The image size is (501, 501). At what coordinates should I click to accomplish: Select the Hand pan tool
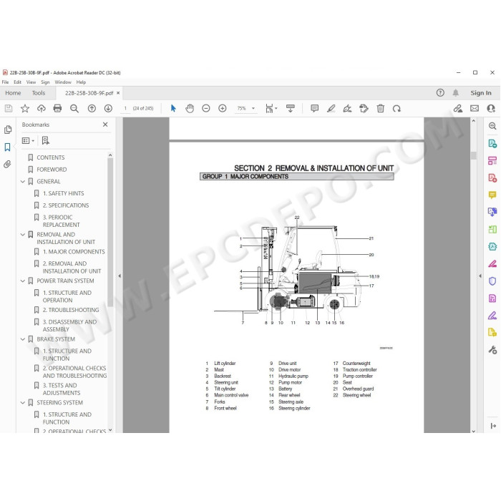click(190, 109)
